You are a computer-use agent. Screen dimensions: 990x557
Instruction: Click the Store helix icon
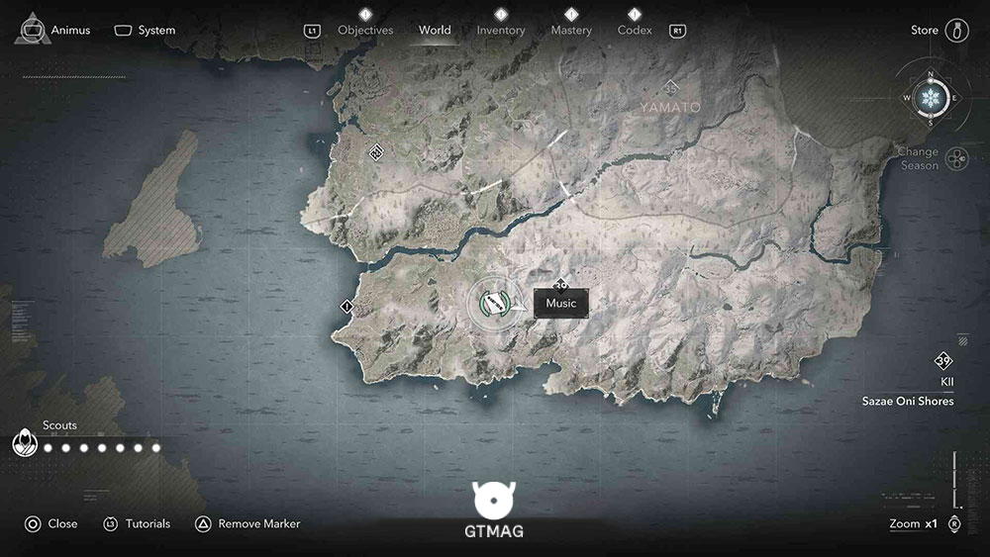pos(956,31)
